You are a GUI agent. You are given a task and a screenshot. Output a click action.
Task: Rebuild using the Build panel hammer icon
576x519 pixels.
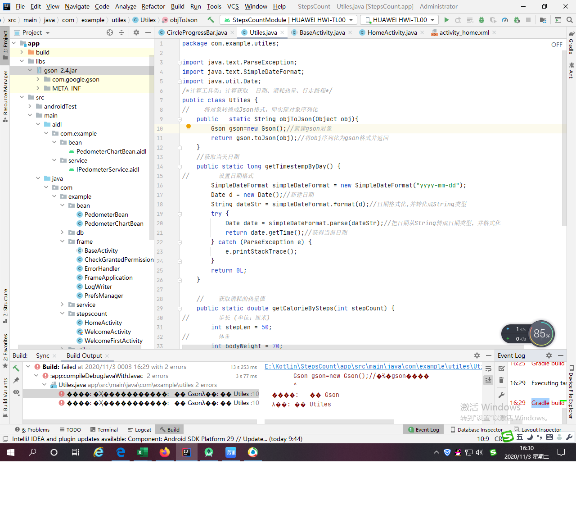tap(16, 369)
